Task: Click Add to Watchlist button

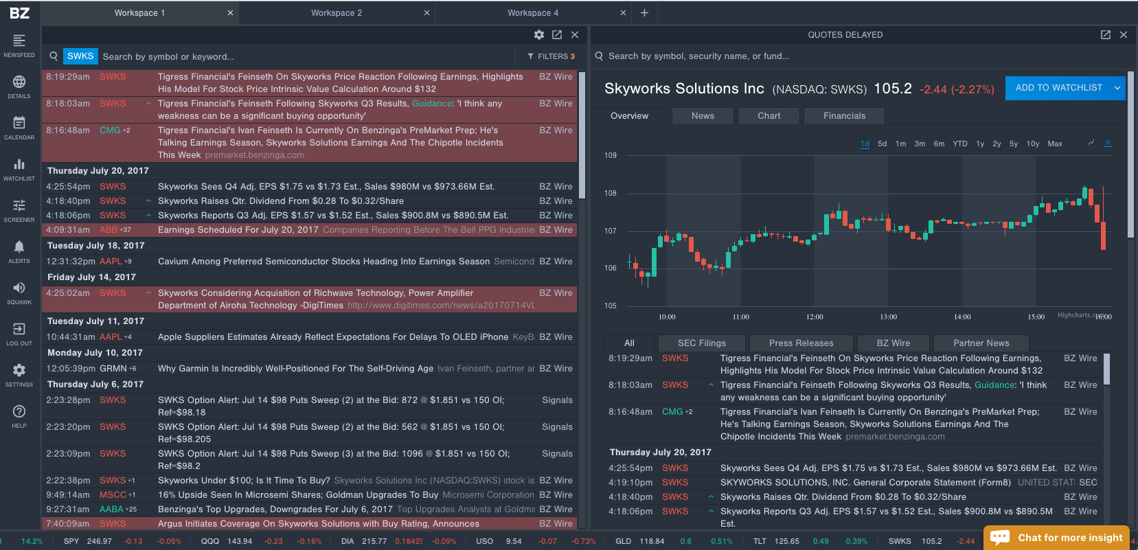Action: click(x=1058, y=88)
